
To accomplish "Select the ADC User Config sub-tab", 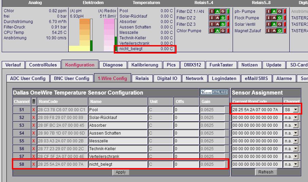I will (x=28, y=78).
